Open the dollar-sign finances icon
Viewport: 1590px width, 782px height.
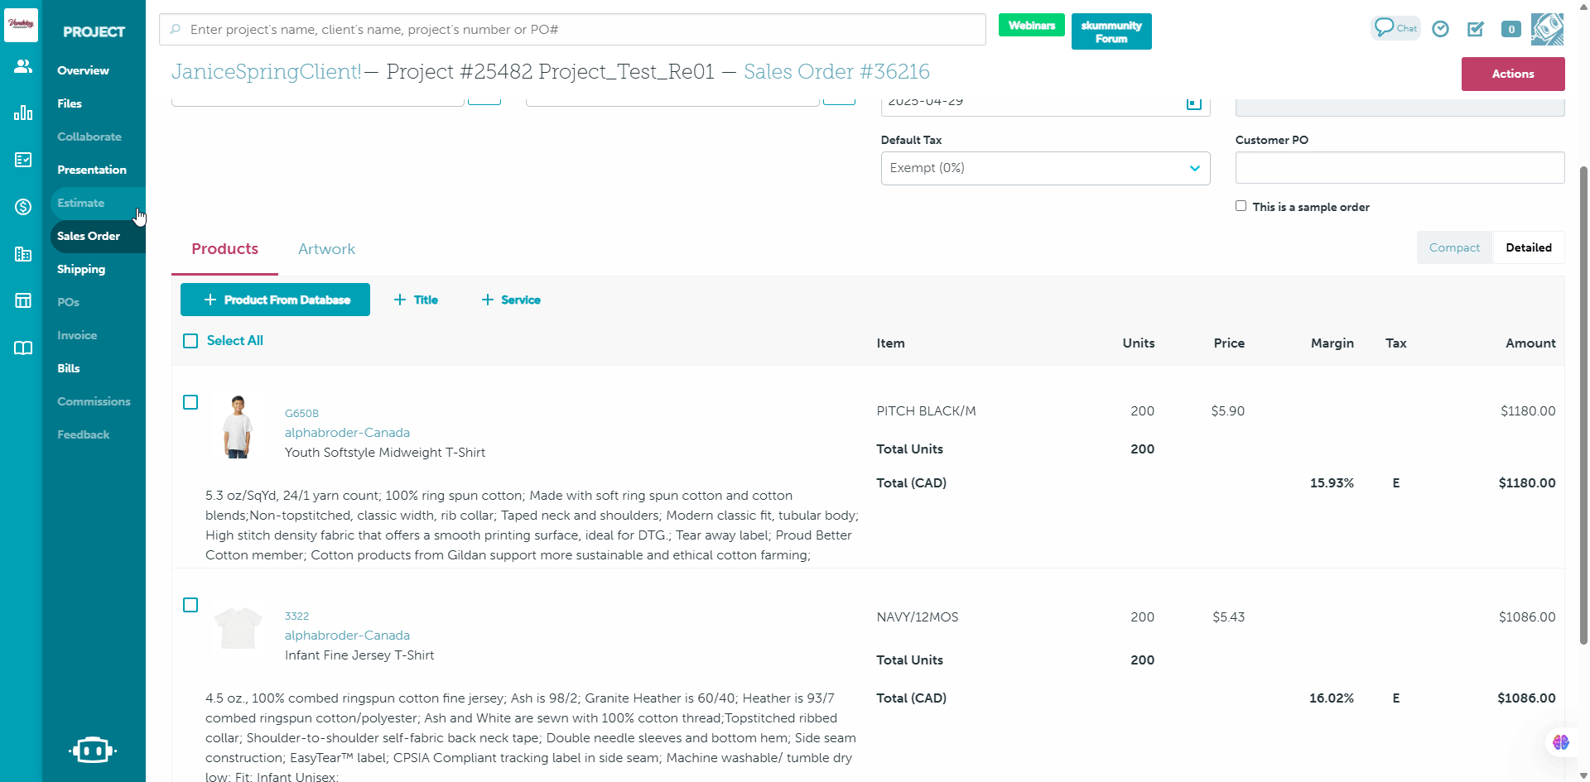22,208
